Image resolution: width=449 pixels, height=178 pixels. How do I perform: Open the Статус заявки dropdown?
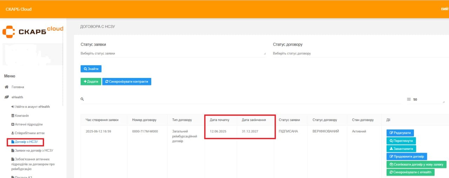[x=173, y=53]
